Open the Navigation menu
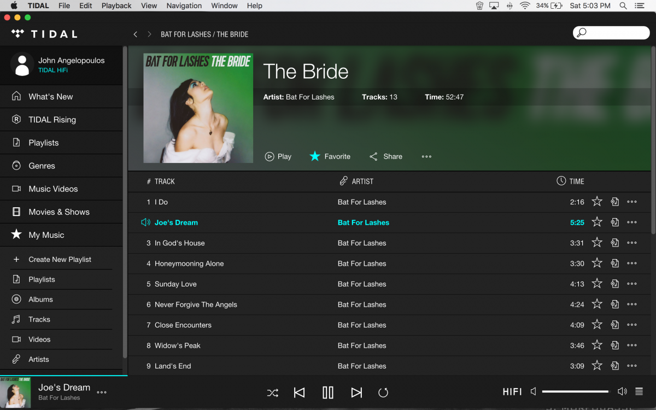 coord(184,5)
